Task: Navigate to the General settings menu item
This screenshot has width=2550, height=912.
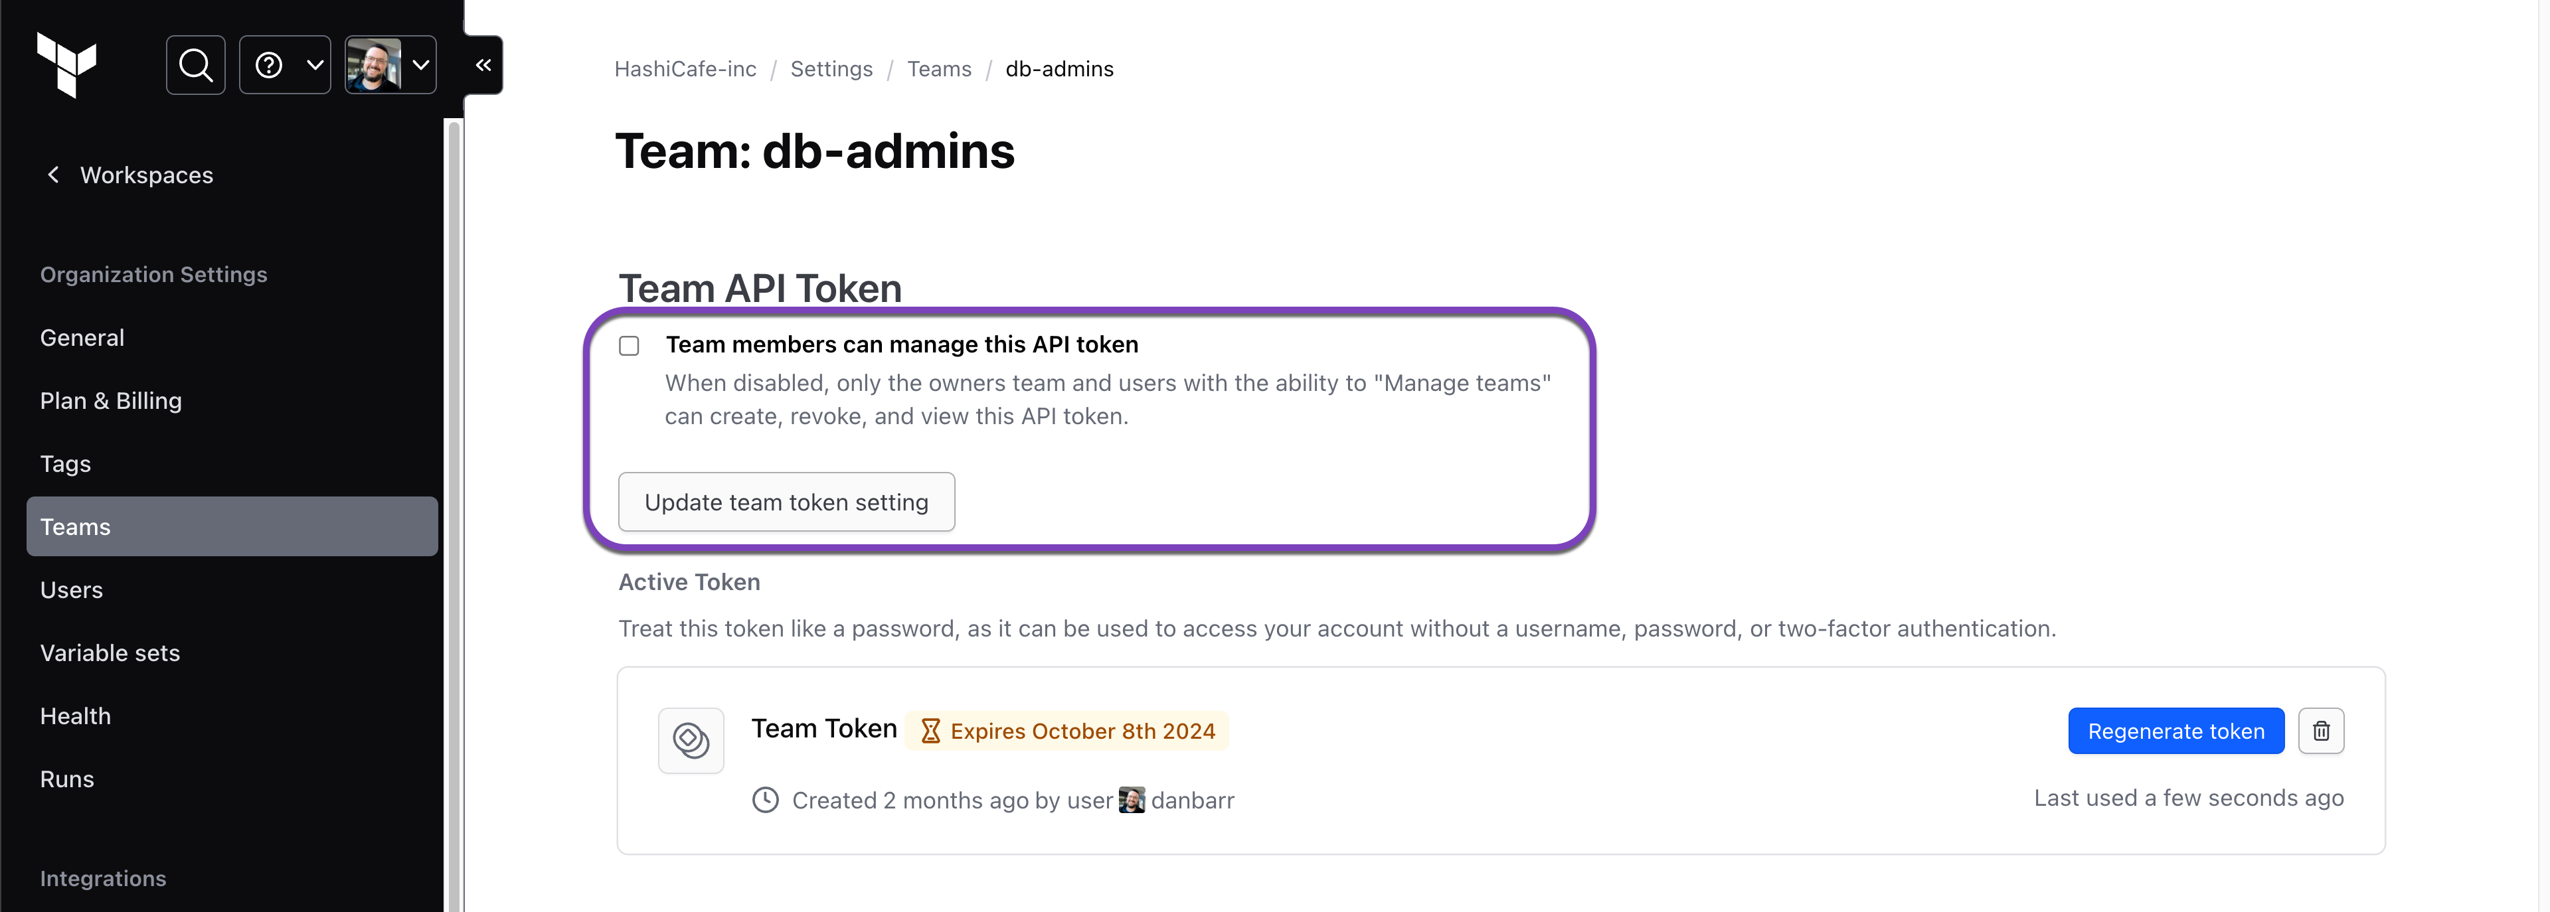Action: click(x=81, y=337)
